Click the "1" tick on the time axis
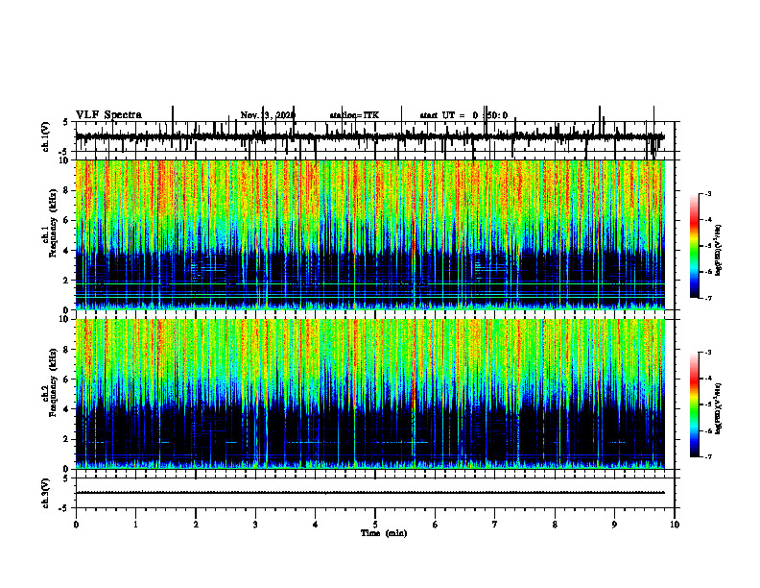This screenshot has height=588, width=760. [x=135, y=525]
